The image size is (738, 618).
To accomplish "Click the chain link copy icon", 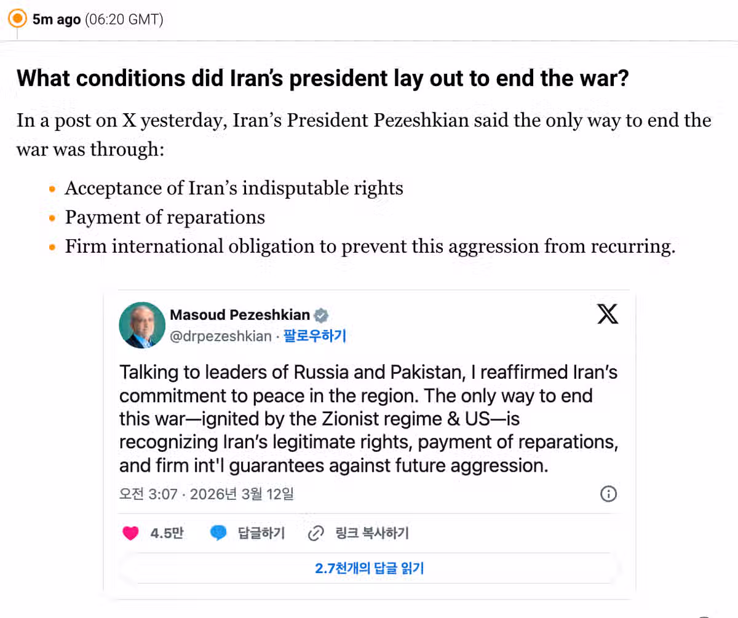I will click(315, 533).
